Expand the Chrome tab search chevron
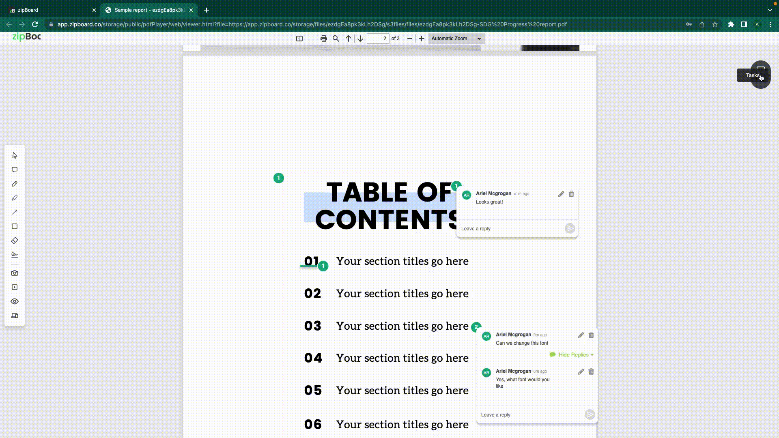This screenshot has height=438, width=779. [770, 10]
